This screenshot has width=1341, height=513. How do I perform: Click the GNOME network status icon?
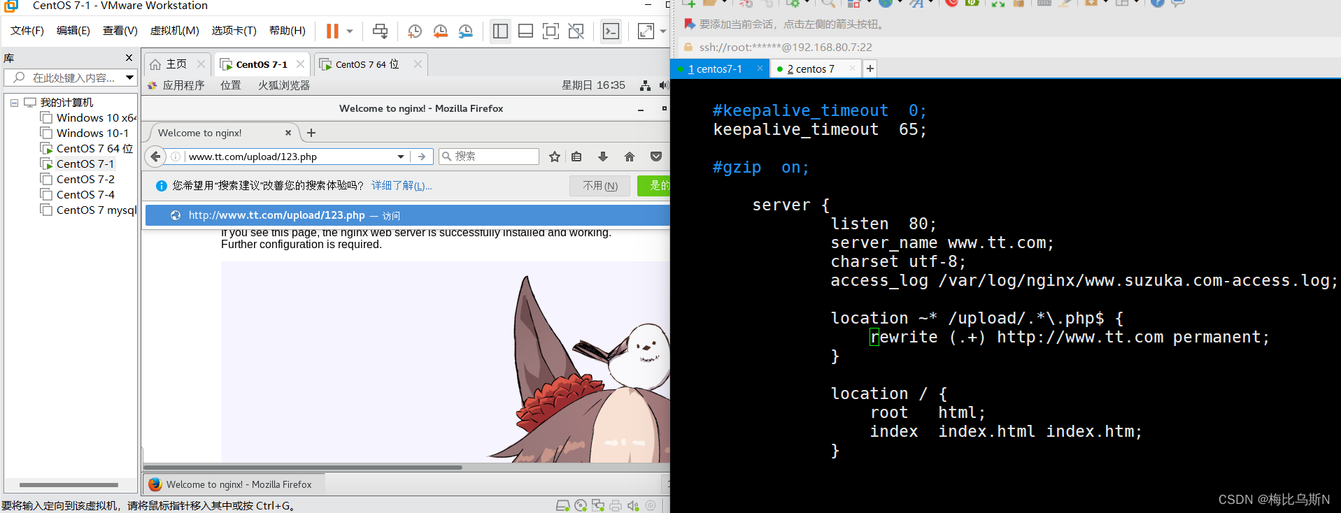coord(645,85)
